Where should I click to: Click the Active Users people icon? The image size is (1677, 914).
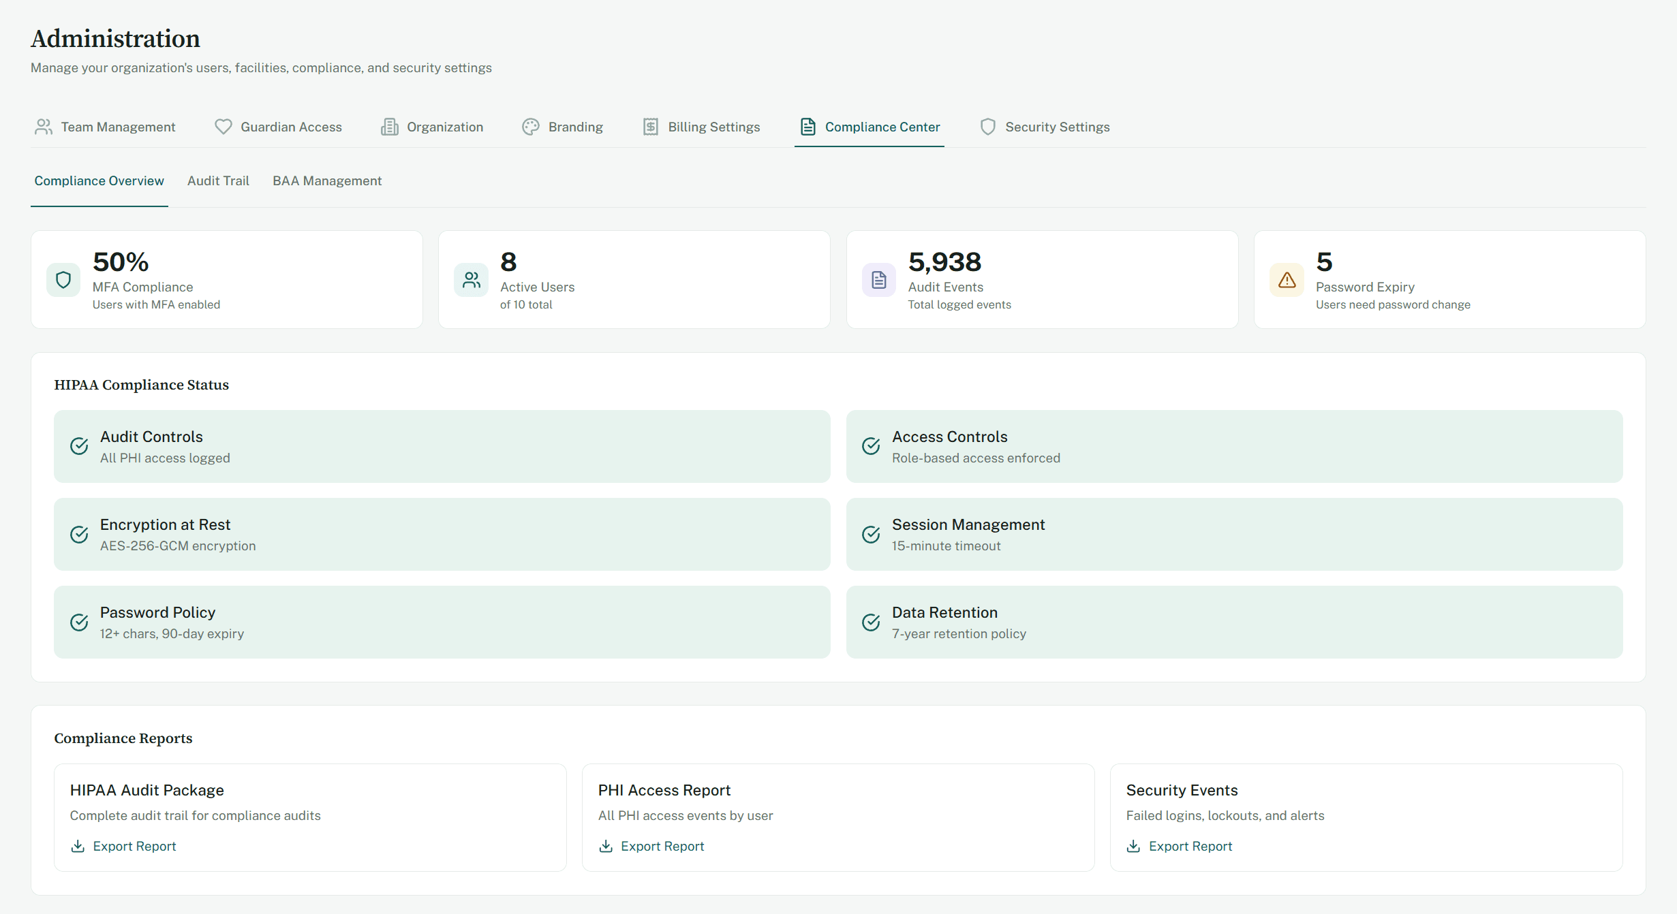point(472,280)
